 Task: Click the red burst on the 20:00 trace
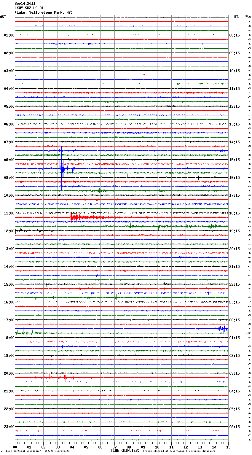(64, 377)
